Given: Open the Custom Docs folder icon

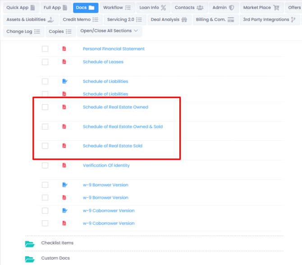Looking at the screenshot, I should pos(30,259).
